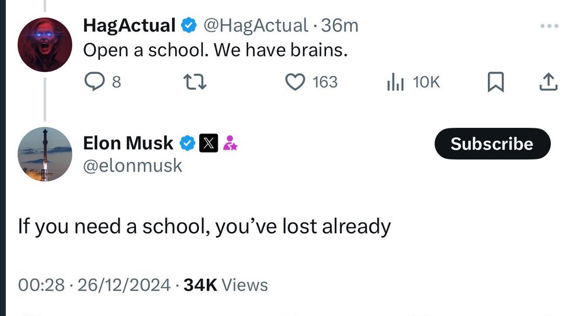Image resolution: width=564 pixels, height=316 pixels.
Task: Click the pink subscriber badge icon
Action: point(230,143)
